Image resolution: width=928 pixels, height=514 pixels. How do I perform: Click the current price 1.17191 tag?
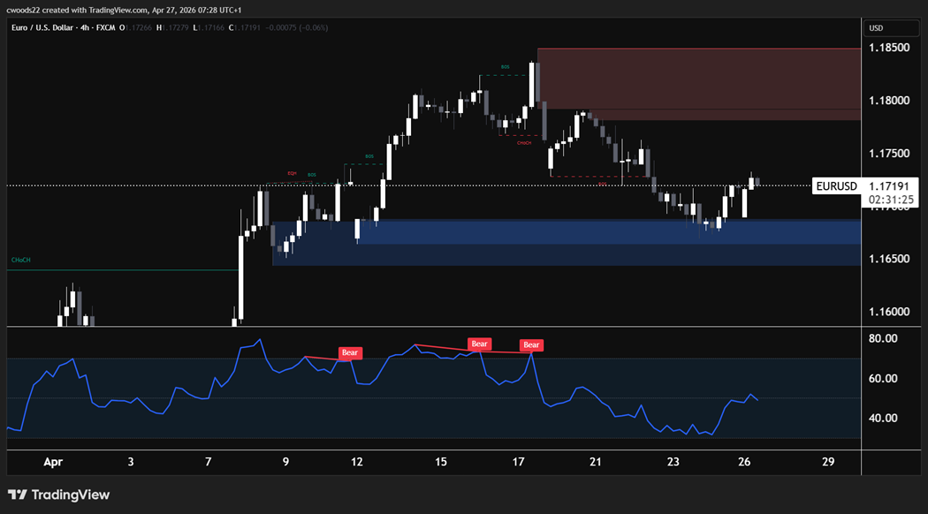pyautogui.click(x=891, y=186)
